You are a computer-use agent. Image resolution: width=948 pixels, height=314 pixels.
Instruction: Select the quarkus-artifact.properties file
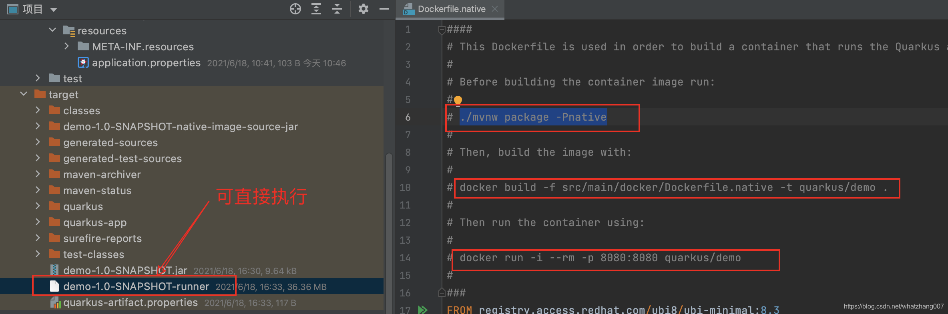pyautogui.click(x=131, y=302)
